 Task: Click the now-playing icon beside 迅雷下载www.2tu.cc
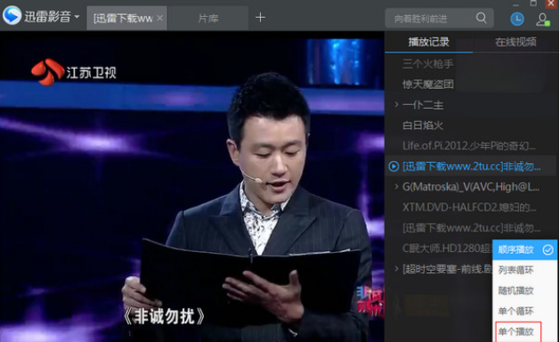[394, 167]
